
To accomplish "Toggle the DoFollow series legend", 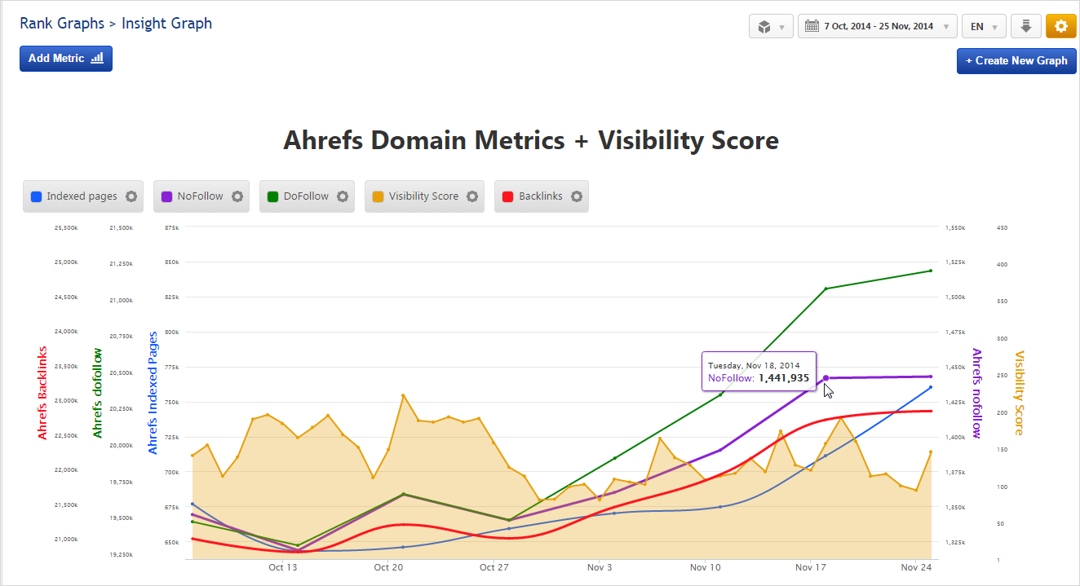I will (x=308, y=196).
